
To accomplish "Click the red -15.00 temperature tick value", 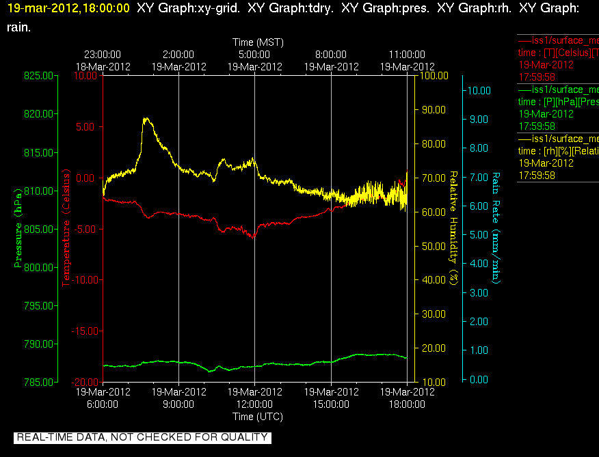I will (85, 331).
